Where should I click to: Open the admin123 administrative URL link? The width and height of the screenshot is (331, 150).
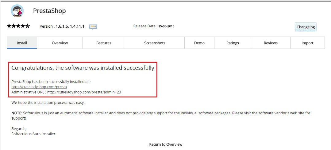pos(84,92)
